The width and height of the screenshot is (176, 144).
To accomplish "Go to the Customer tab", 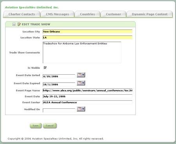I will point(113,14).
